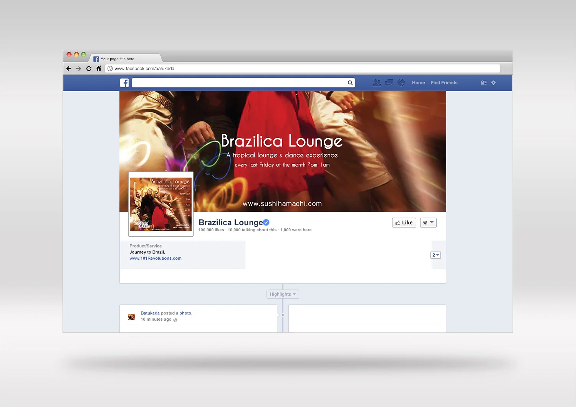Click the browser forward arrow

[79, 69]
